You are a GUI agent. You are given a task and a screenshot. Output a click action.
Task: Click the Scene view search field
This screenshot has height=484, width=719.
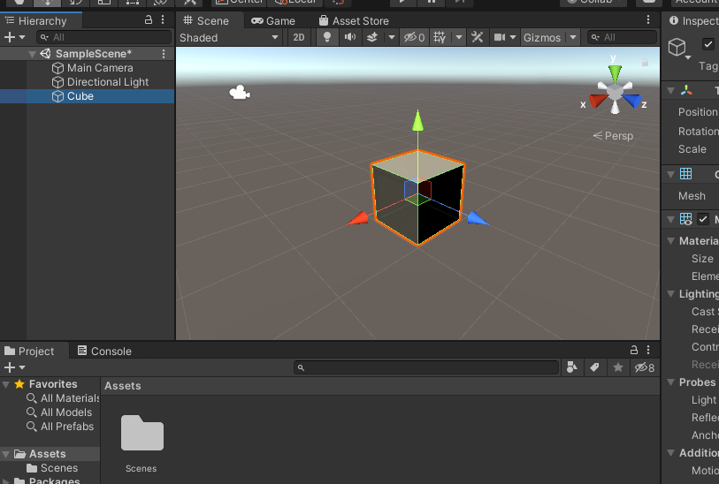click(x=622, y=37)
